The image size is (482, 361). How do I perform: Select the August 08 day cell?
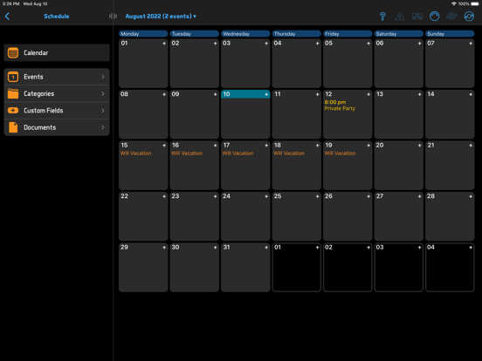[143, 114]
